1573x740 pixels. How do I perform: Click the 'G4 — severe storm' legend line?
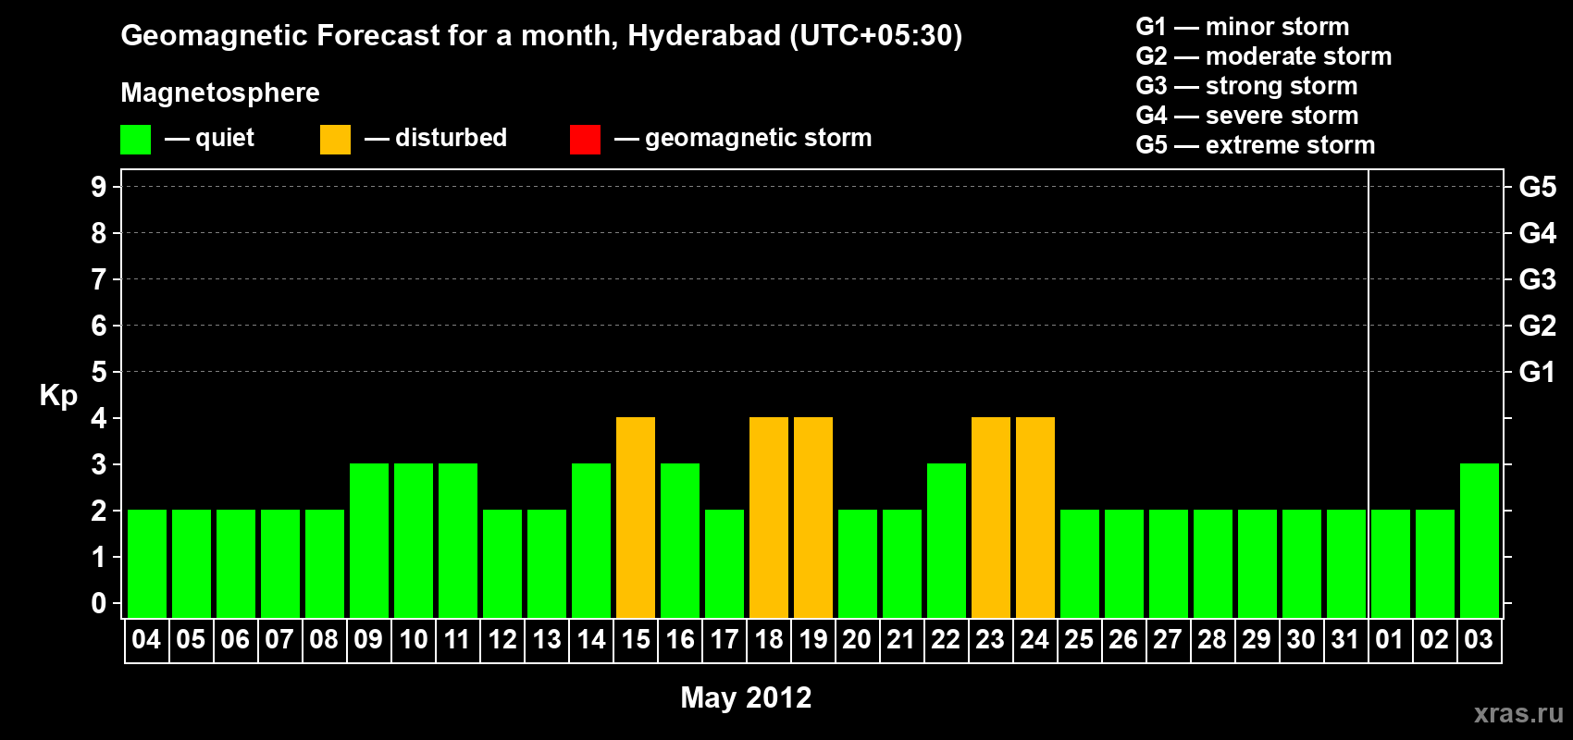[x=1247, y=116]
